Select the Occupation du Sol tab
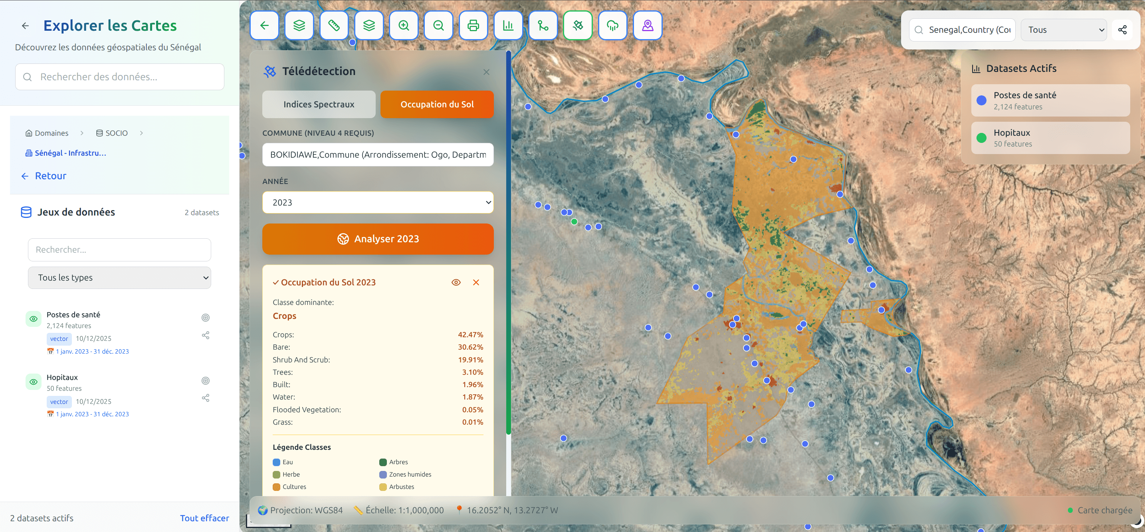The image size is (1145, 532). click(x=437, y=104)
